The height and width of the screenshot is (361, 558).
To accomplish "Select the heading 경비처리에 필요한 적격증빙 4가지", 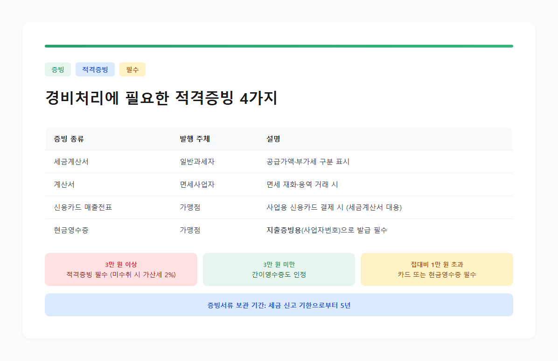I will [x=161, y=98].
